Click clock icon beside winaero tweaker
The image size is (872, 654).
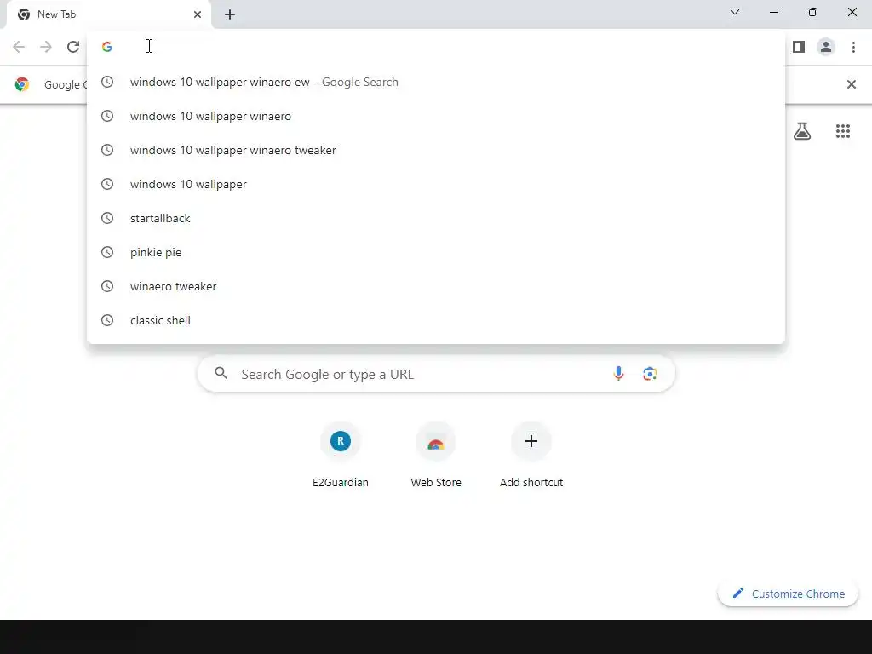107,286
